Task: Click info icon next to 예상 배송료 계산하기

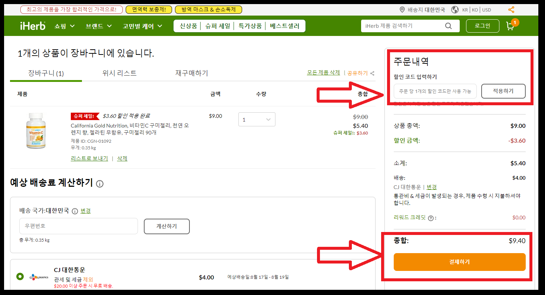Action: (100, 183)
